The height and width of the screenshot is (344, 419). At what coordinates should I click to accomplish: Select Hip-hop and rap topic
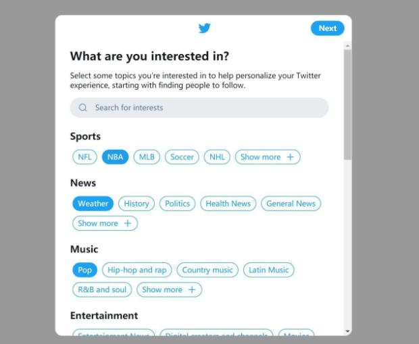click(x=137, y=270)
